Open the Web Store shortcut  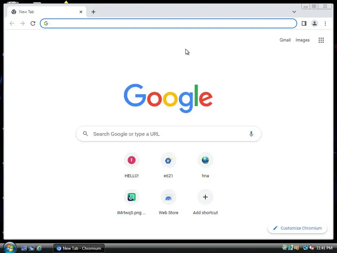click(168, 202)
